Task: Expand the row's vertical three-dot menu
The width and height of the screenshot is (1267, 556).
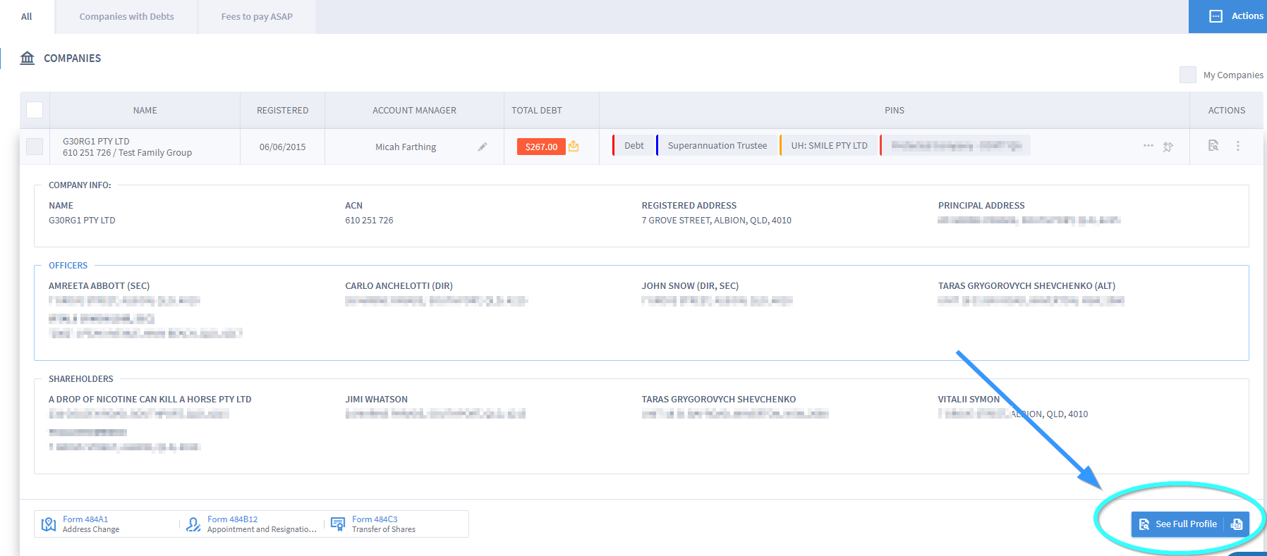Action: pos(1238,146)
